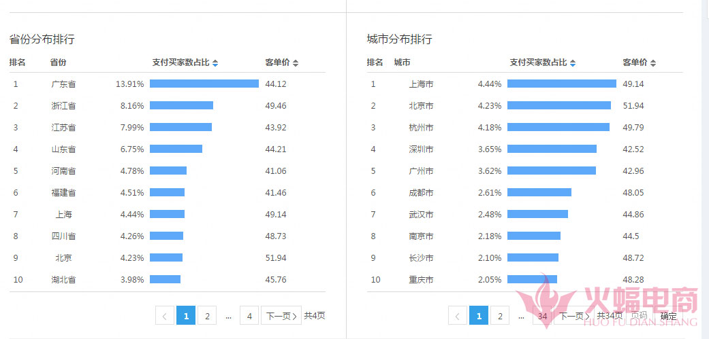Click the 页码 page number input field

pyautogui.click(x=639, y=316)
